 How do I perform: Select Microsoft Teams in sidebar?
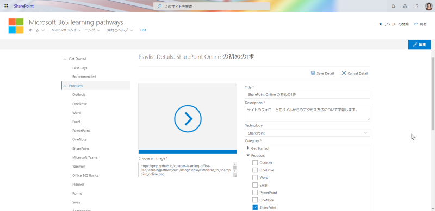click(85, 157)
